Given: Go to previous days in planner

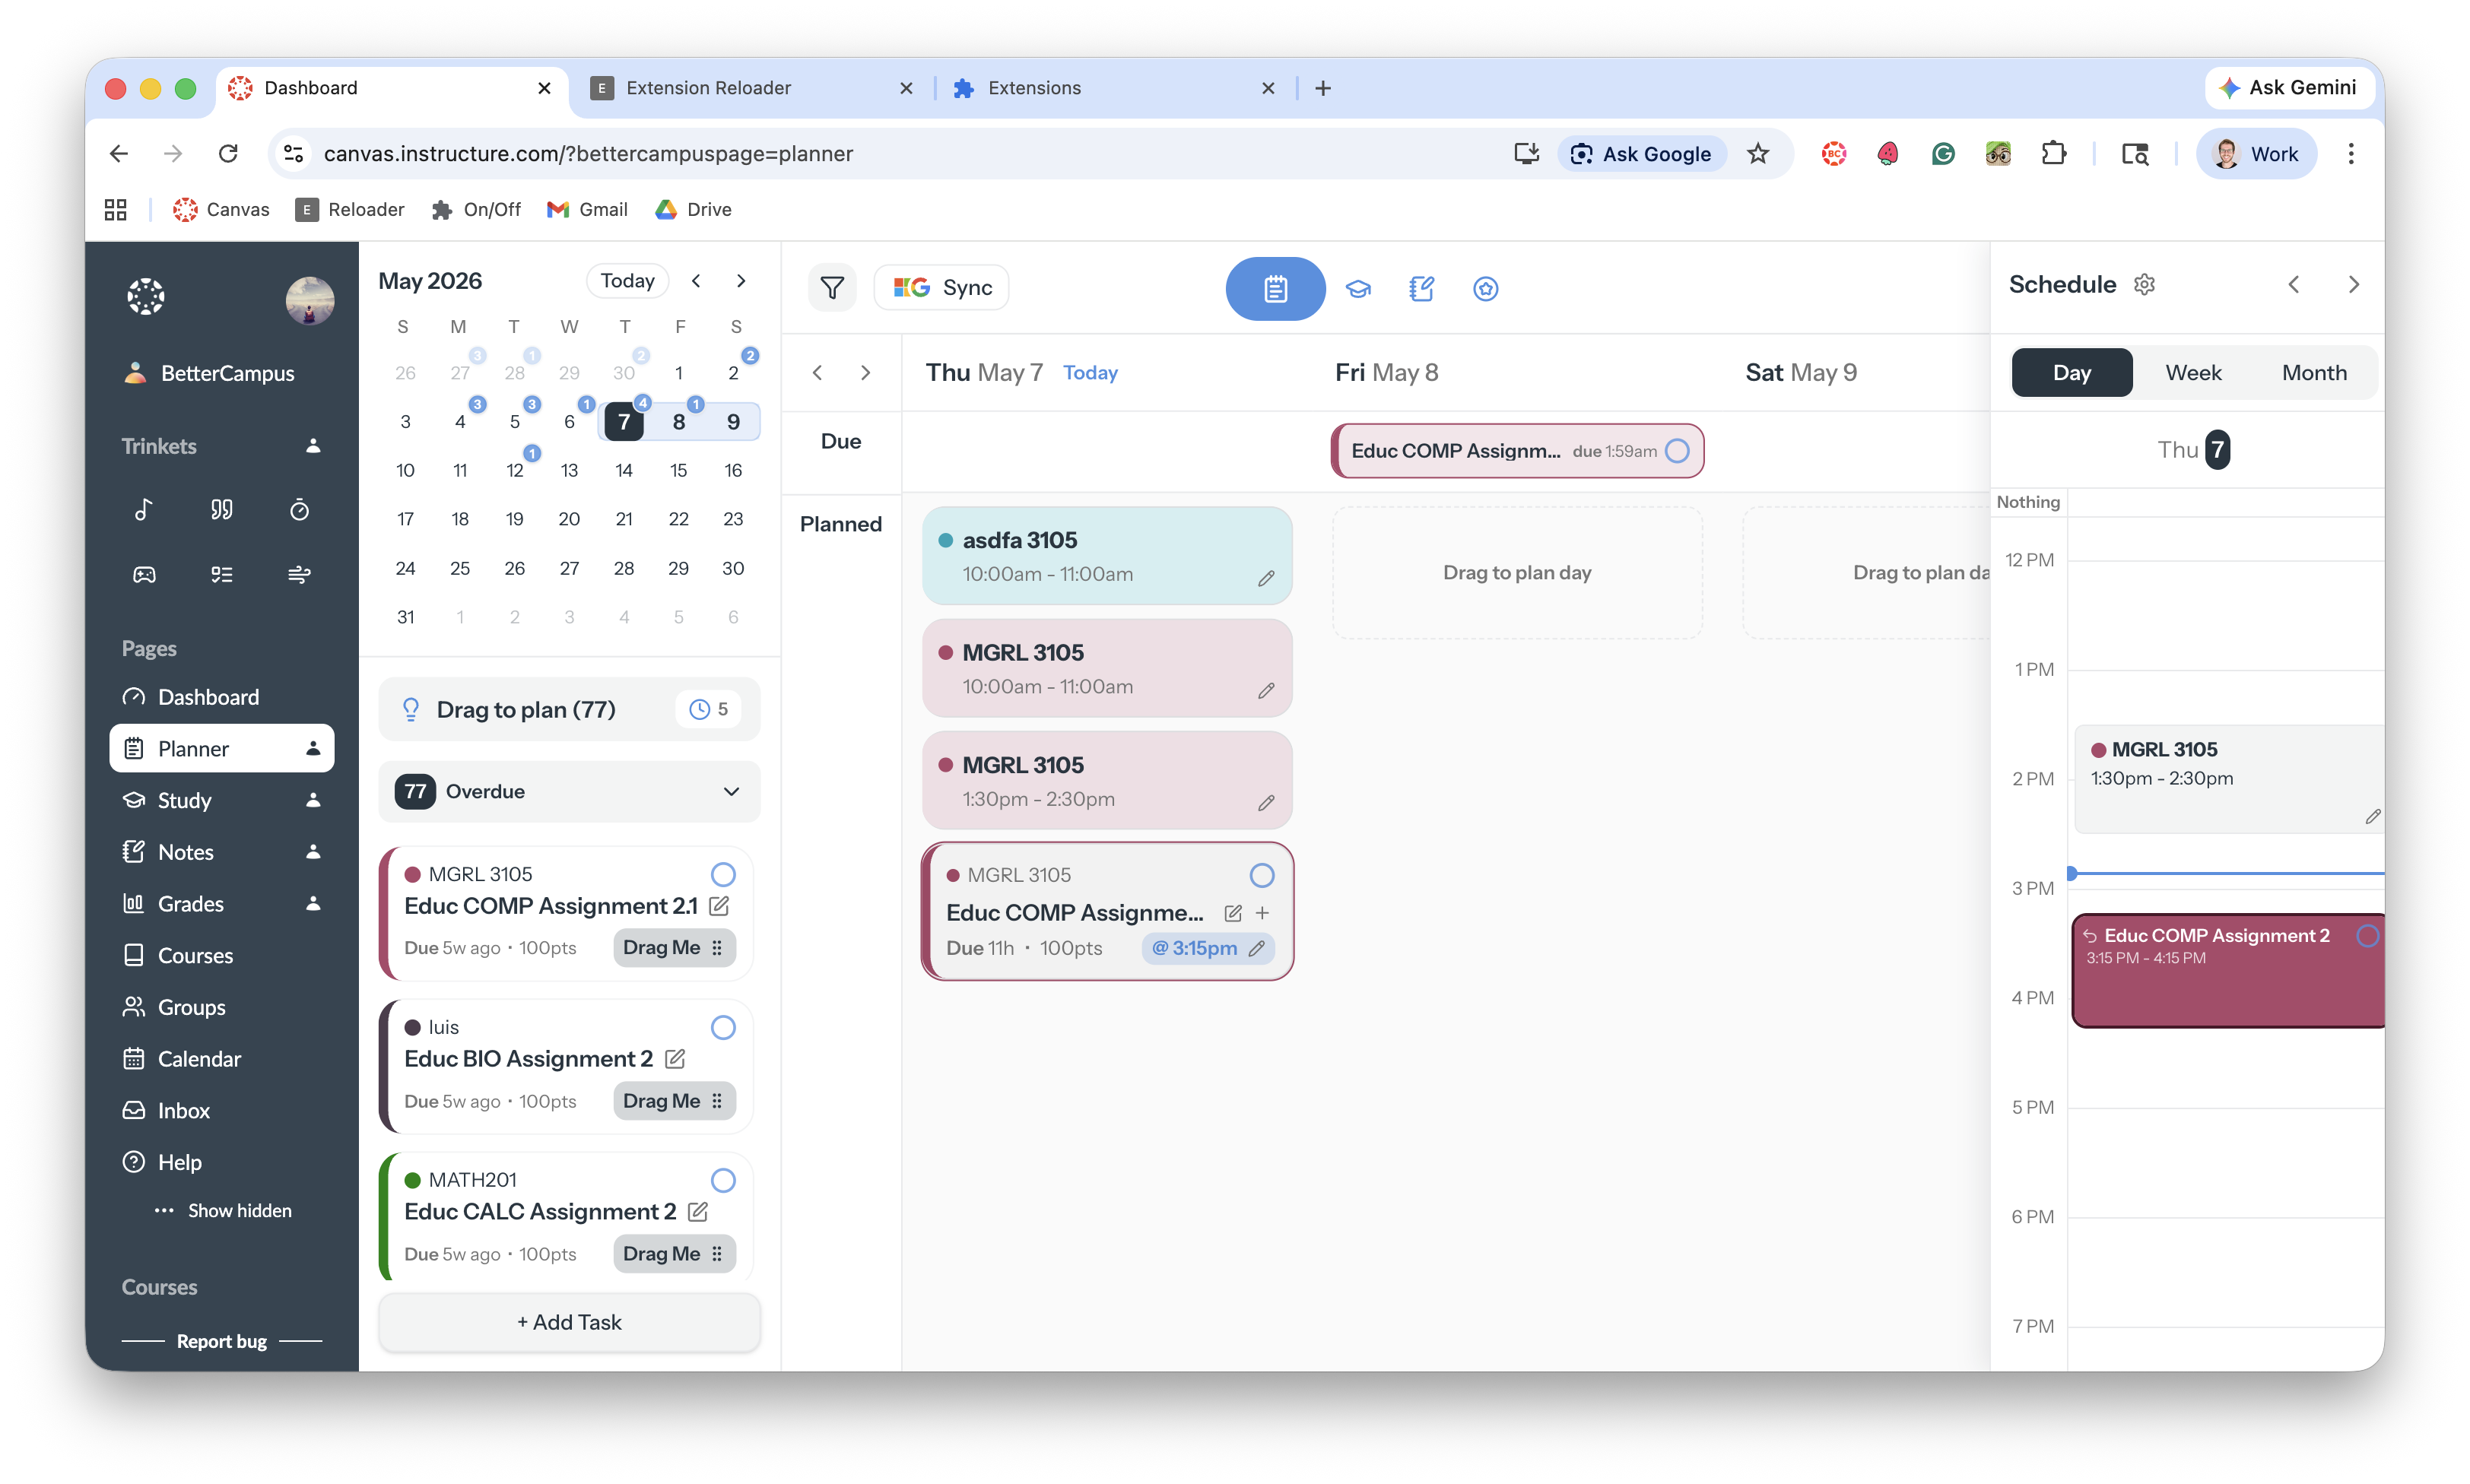Looking at the screenshot, I should tap(818, 373).
